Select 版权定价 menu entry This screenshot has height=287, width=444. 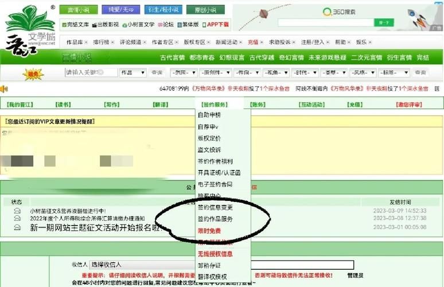pos(209,138)
